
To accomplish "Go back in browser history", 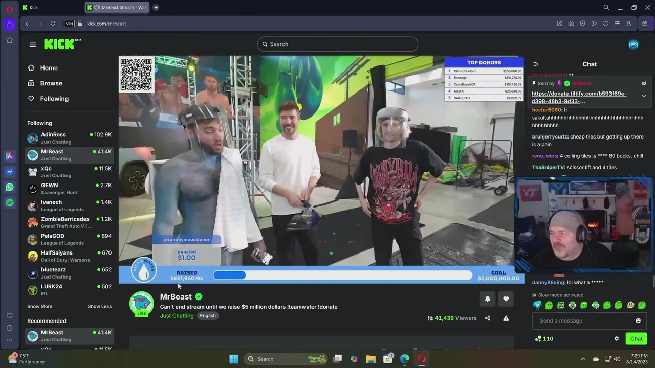I will [x=27, y=24].
